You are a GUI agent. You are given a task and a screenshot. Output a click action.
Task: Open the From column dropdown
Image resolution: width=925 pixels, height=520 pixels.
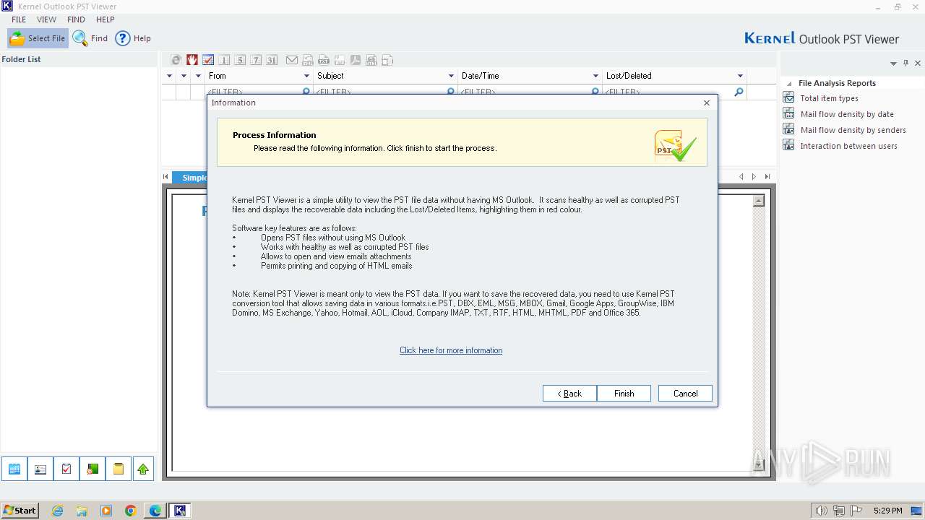(306, 76)
